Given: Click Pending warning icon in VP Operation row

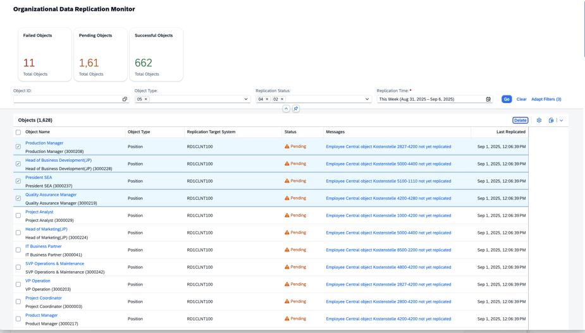Looking at the screenshot, I should (287, 284).
